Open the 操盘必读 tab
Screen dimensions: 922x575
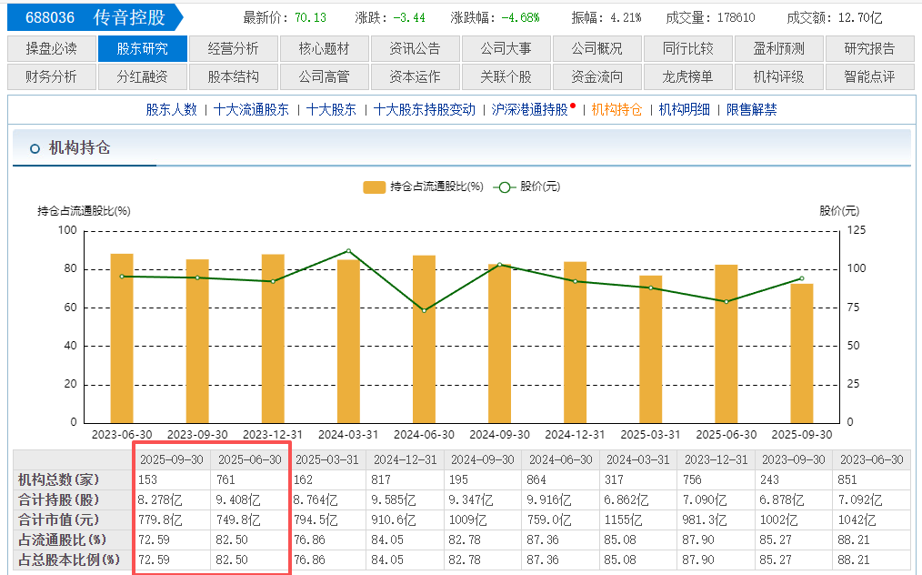pos(52,49)
